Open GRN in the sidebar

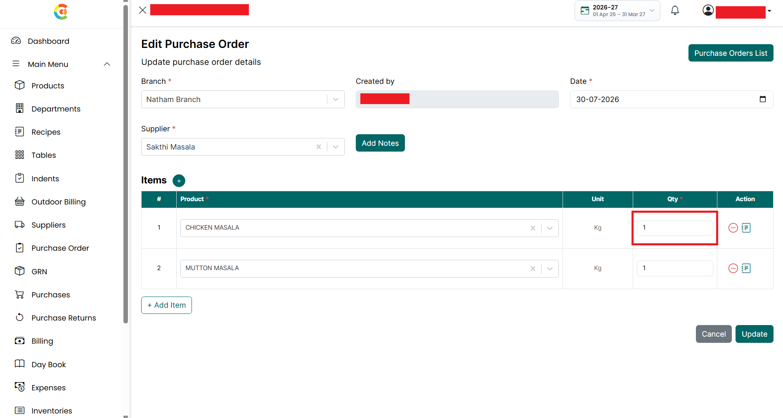39,271
